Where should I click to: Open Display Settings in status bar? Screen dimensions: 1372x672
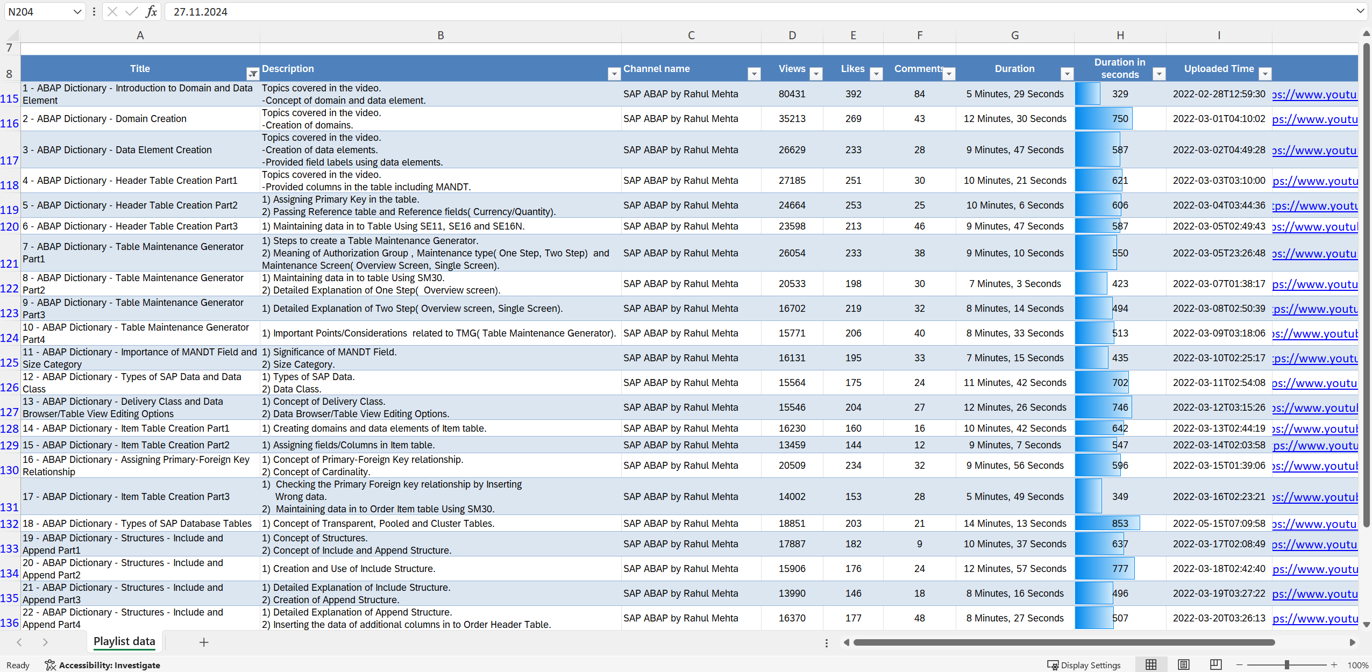(x=1084, y=665)
